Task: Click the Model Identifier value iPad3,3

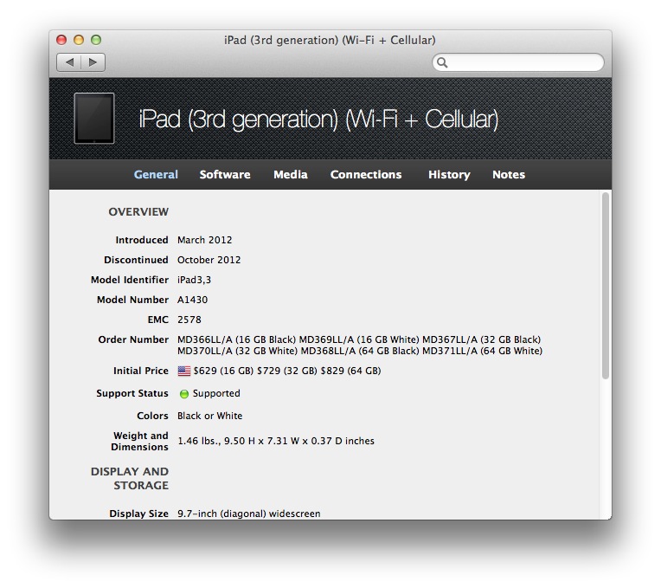Action: pos(195,280)
